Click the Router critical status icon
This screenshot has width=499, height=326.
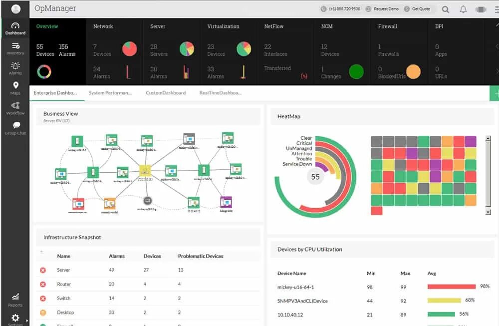pos(42,284)
